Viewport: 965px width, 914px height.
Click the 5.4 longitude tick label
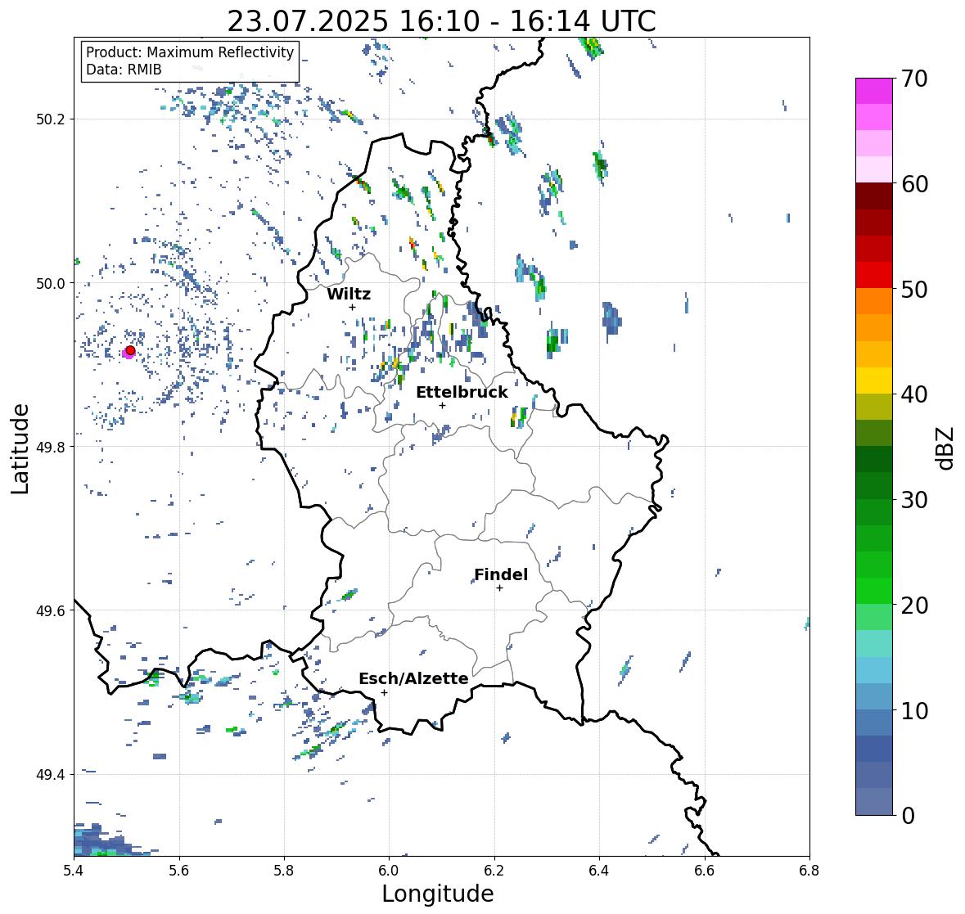coord(74,870)
